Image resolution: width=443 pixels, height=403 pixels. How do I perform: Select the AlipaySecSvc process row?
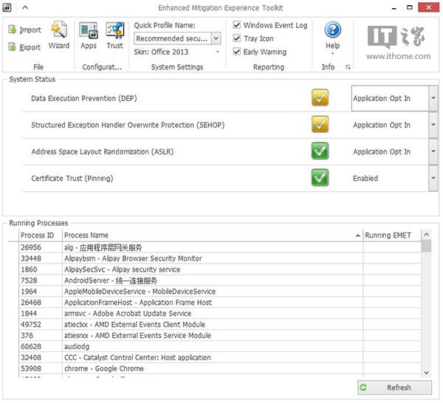coord(220,269)
